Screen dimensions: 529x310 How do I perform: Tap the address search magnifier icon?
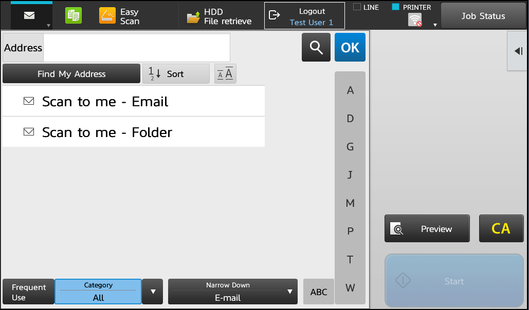click(x=316, y=47)
